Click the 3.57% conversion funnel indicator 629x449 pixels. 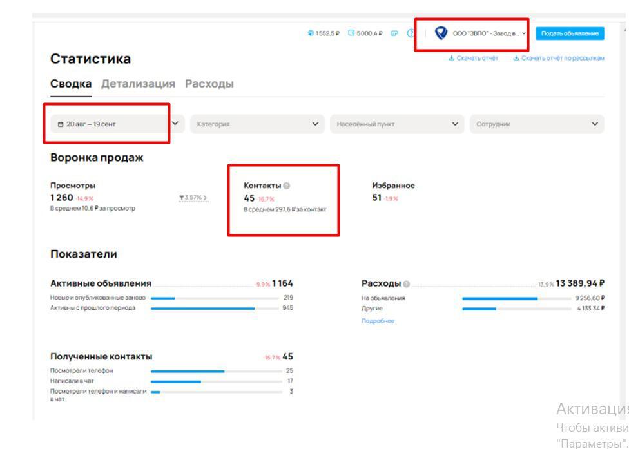point(193,198)
